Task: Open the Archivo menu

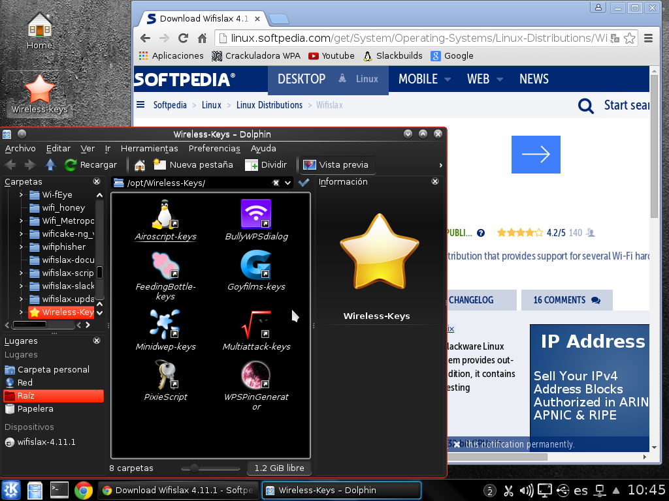Action: pyautogui.click(x=20, y=148)
